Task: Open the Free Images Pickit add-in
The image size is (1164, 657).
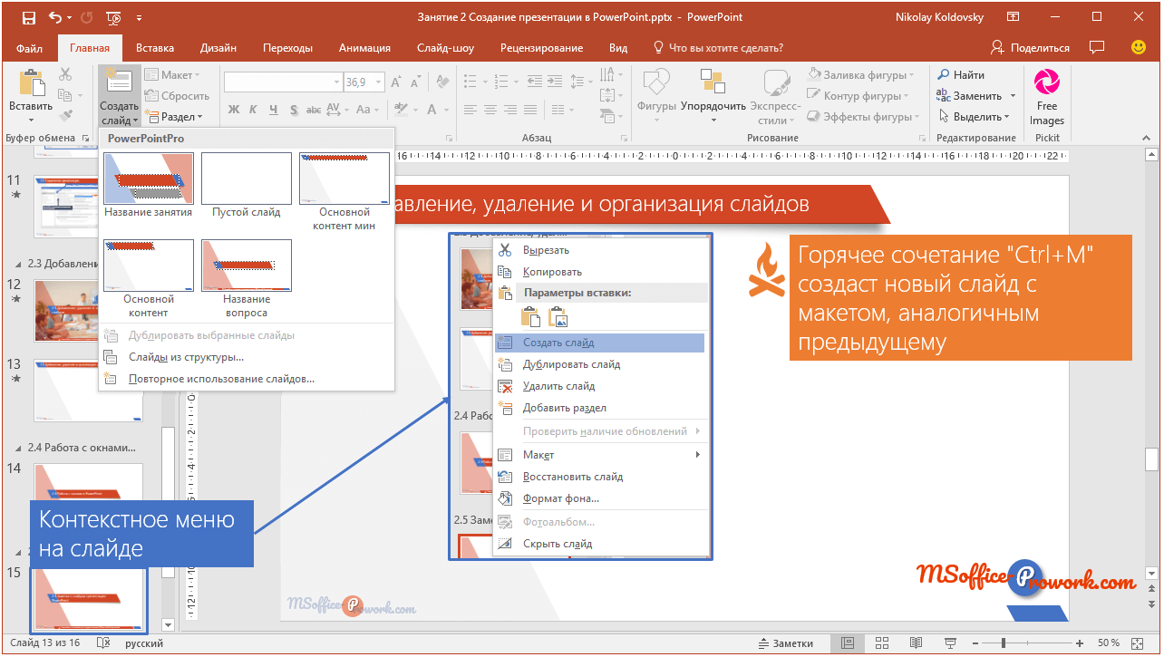Action: click(x=1047, y=96)
